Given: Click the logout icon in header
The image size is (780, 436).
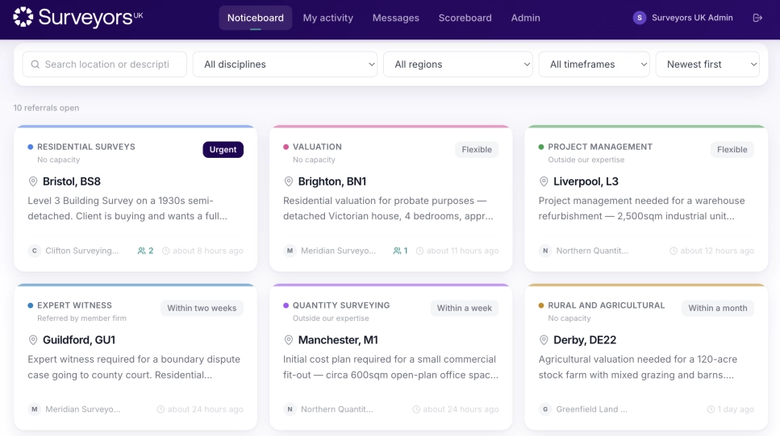Looking at the screenshot, I should tap(757, 18).
